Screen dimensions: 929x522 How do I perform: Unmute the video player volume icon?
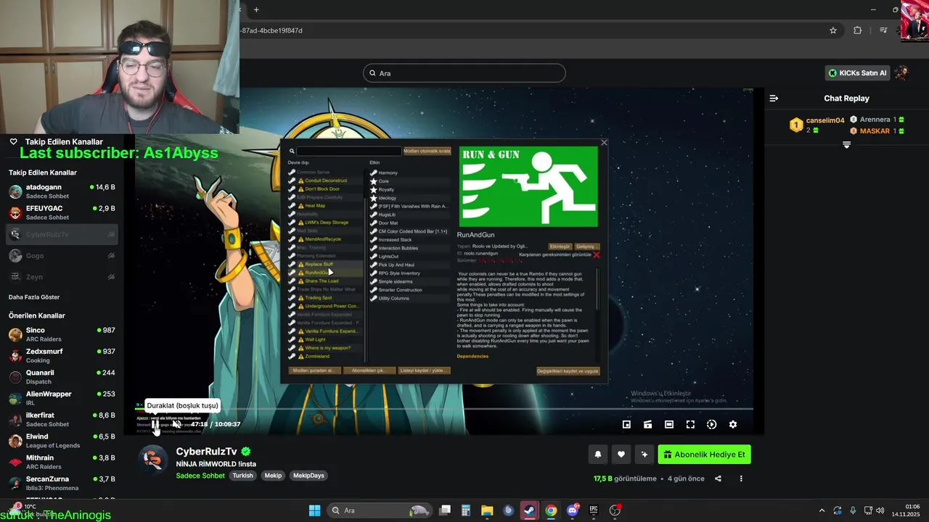[176, 424]
